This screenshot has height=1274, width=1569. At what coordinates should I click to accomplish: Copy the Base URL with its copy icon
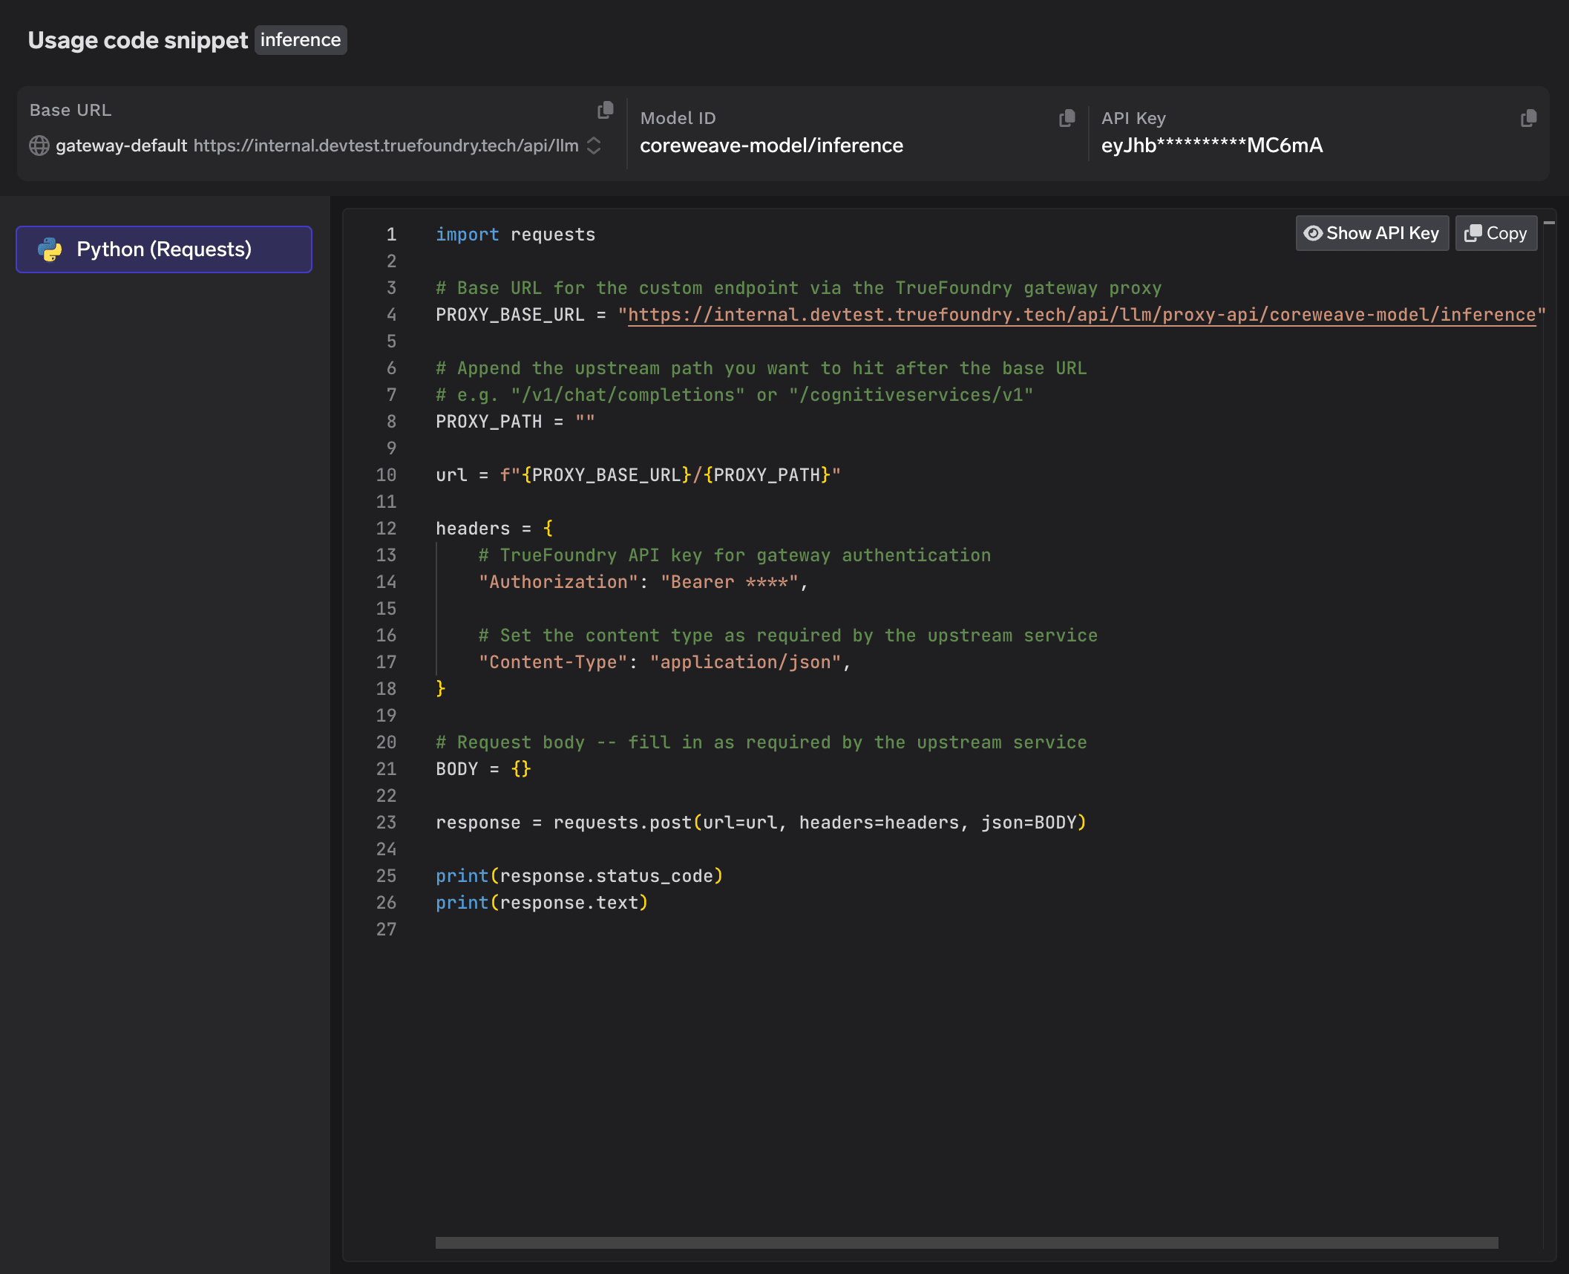(606, 110)
